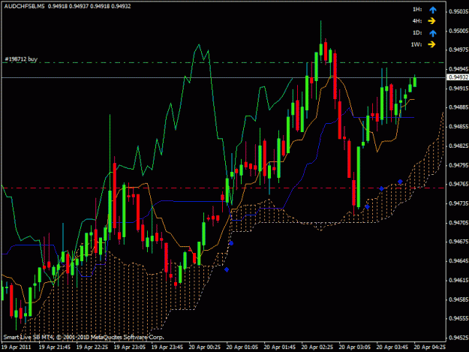Screen dimensions: 469x352
Task: Click the time axis label 20 Apr 02:25
Action: pos(317,347)
